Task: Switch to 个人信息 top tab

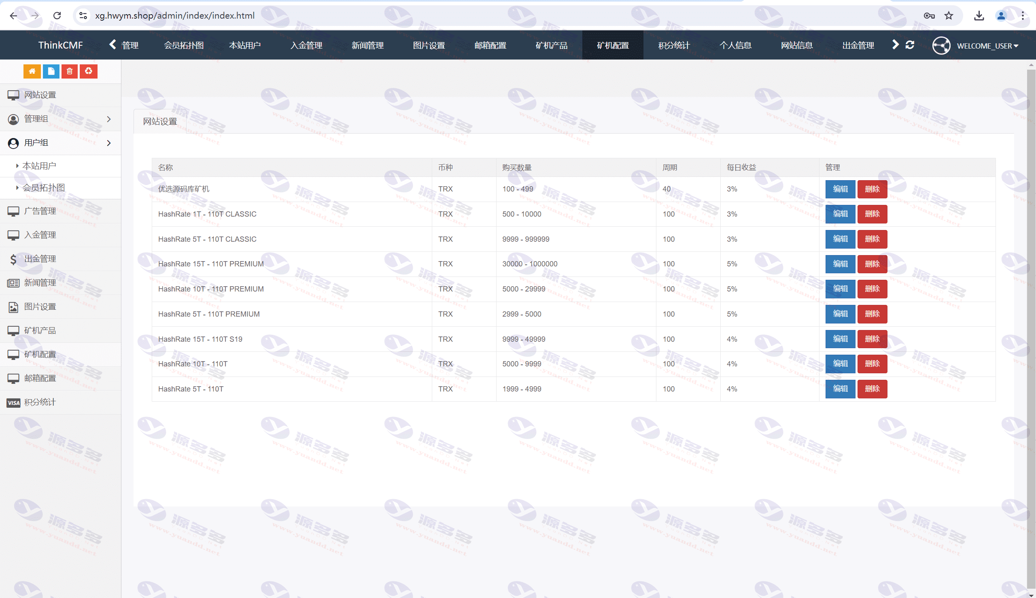Action: pos(736,45)
